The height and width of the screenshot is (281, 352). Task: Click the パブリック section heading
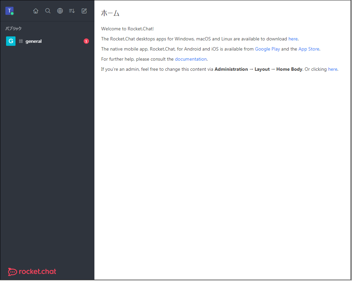(13, 29)
